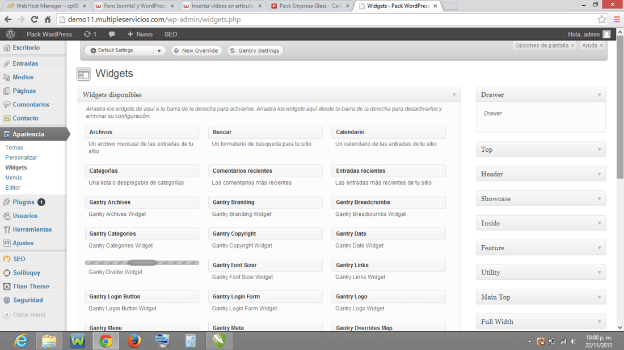Expand the Ayuda help tab
624x350 pixels.
pyautogui.click(x=592, y=45)
